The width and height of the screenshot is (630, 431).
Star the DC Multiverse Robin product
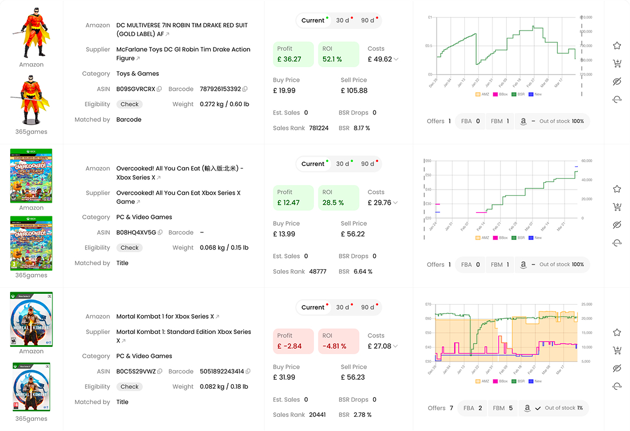coord(617,46)
